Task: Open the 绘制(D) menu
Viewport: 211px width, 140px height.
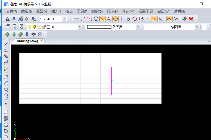Action: click(97, 11)
